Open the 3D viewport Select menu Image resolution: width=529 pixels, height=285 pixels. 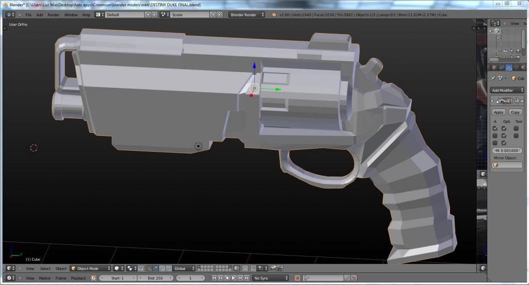45,268
